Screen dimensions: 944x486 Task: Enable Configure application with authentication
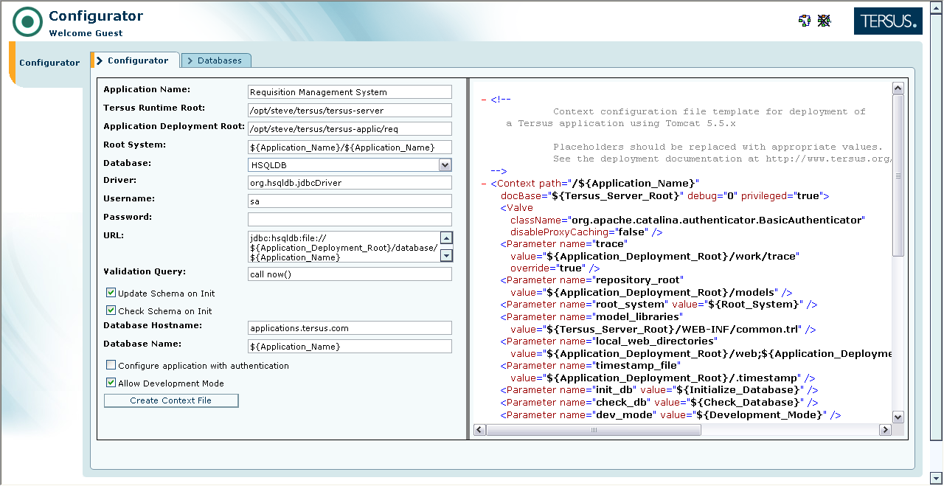(x=111, y=365)
